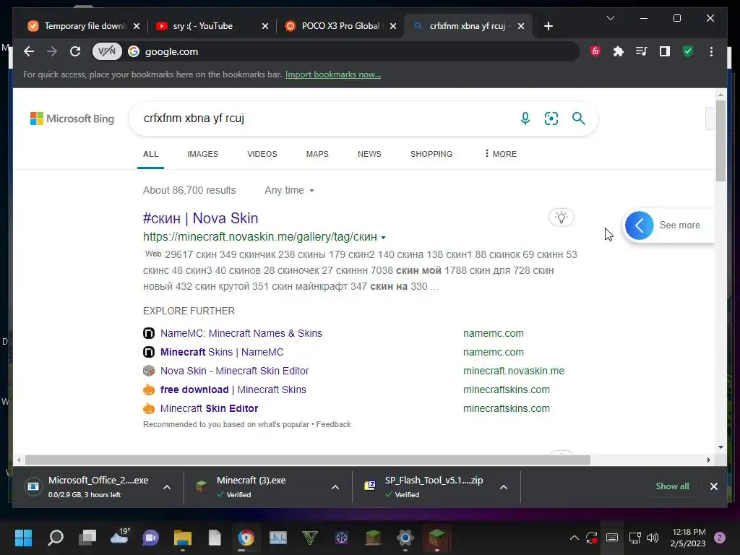
Task: Click the horizontal page scrollbar thumb
Action: pos(308,460)
